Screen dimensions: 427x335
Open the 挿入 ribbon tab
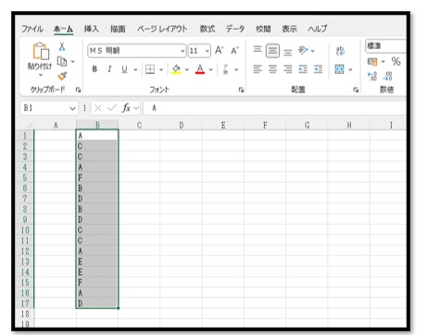[x=92, y=29]
